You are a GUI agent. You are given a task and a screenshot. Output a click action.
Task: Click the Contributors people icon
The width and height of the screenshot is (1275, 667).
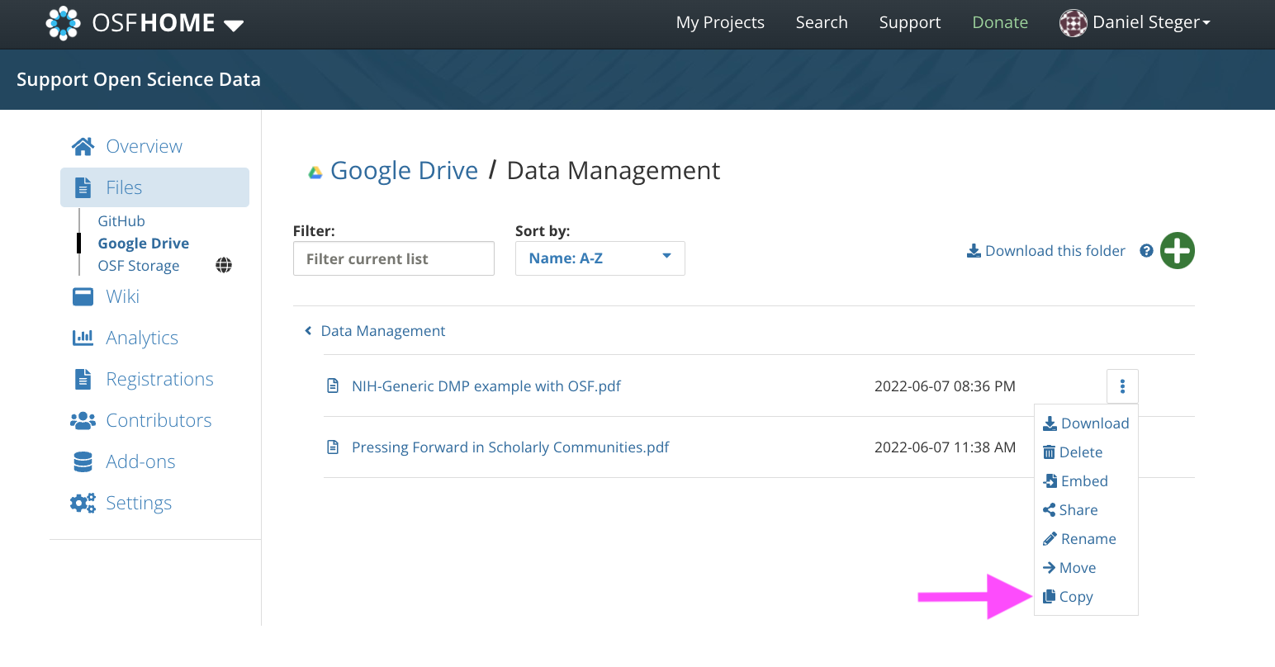coord(83,420)
